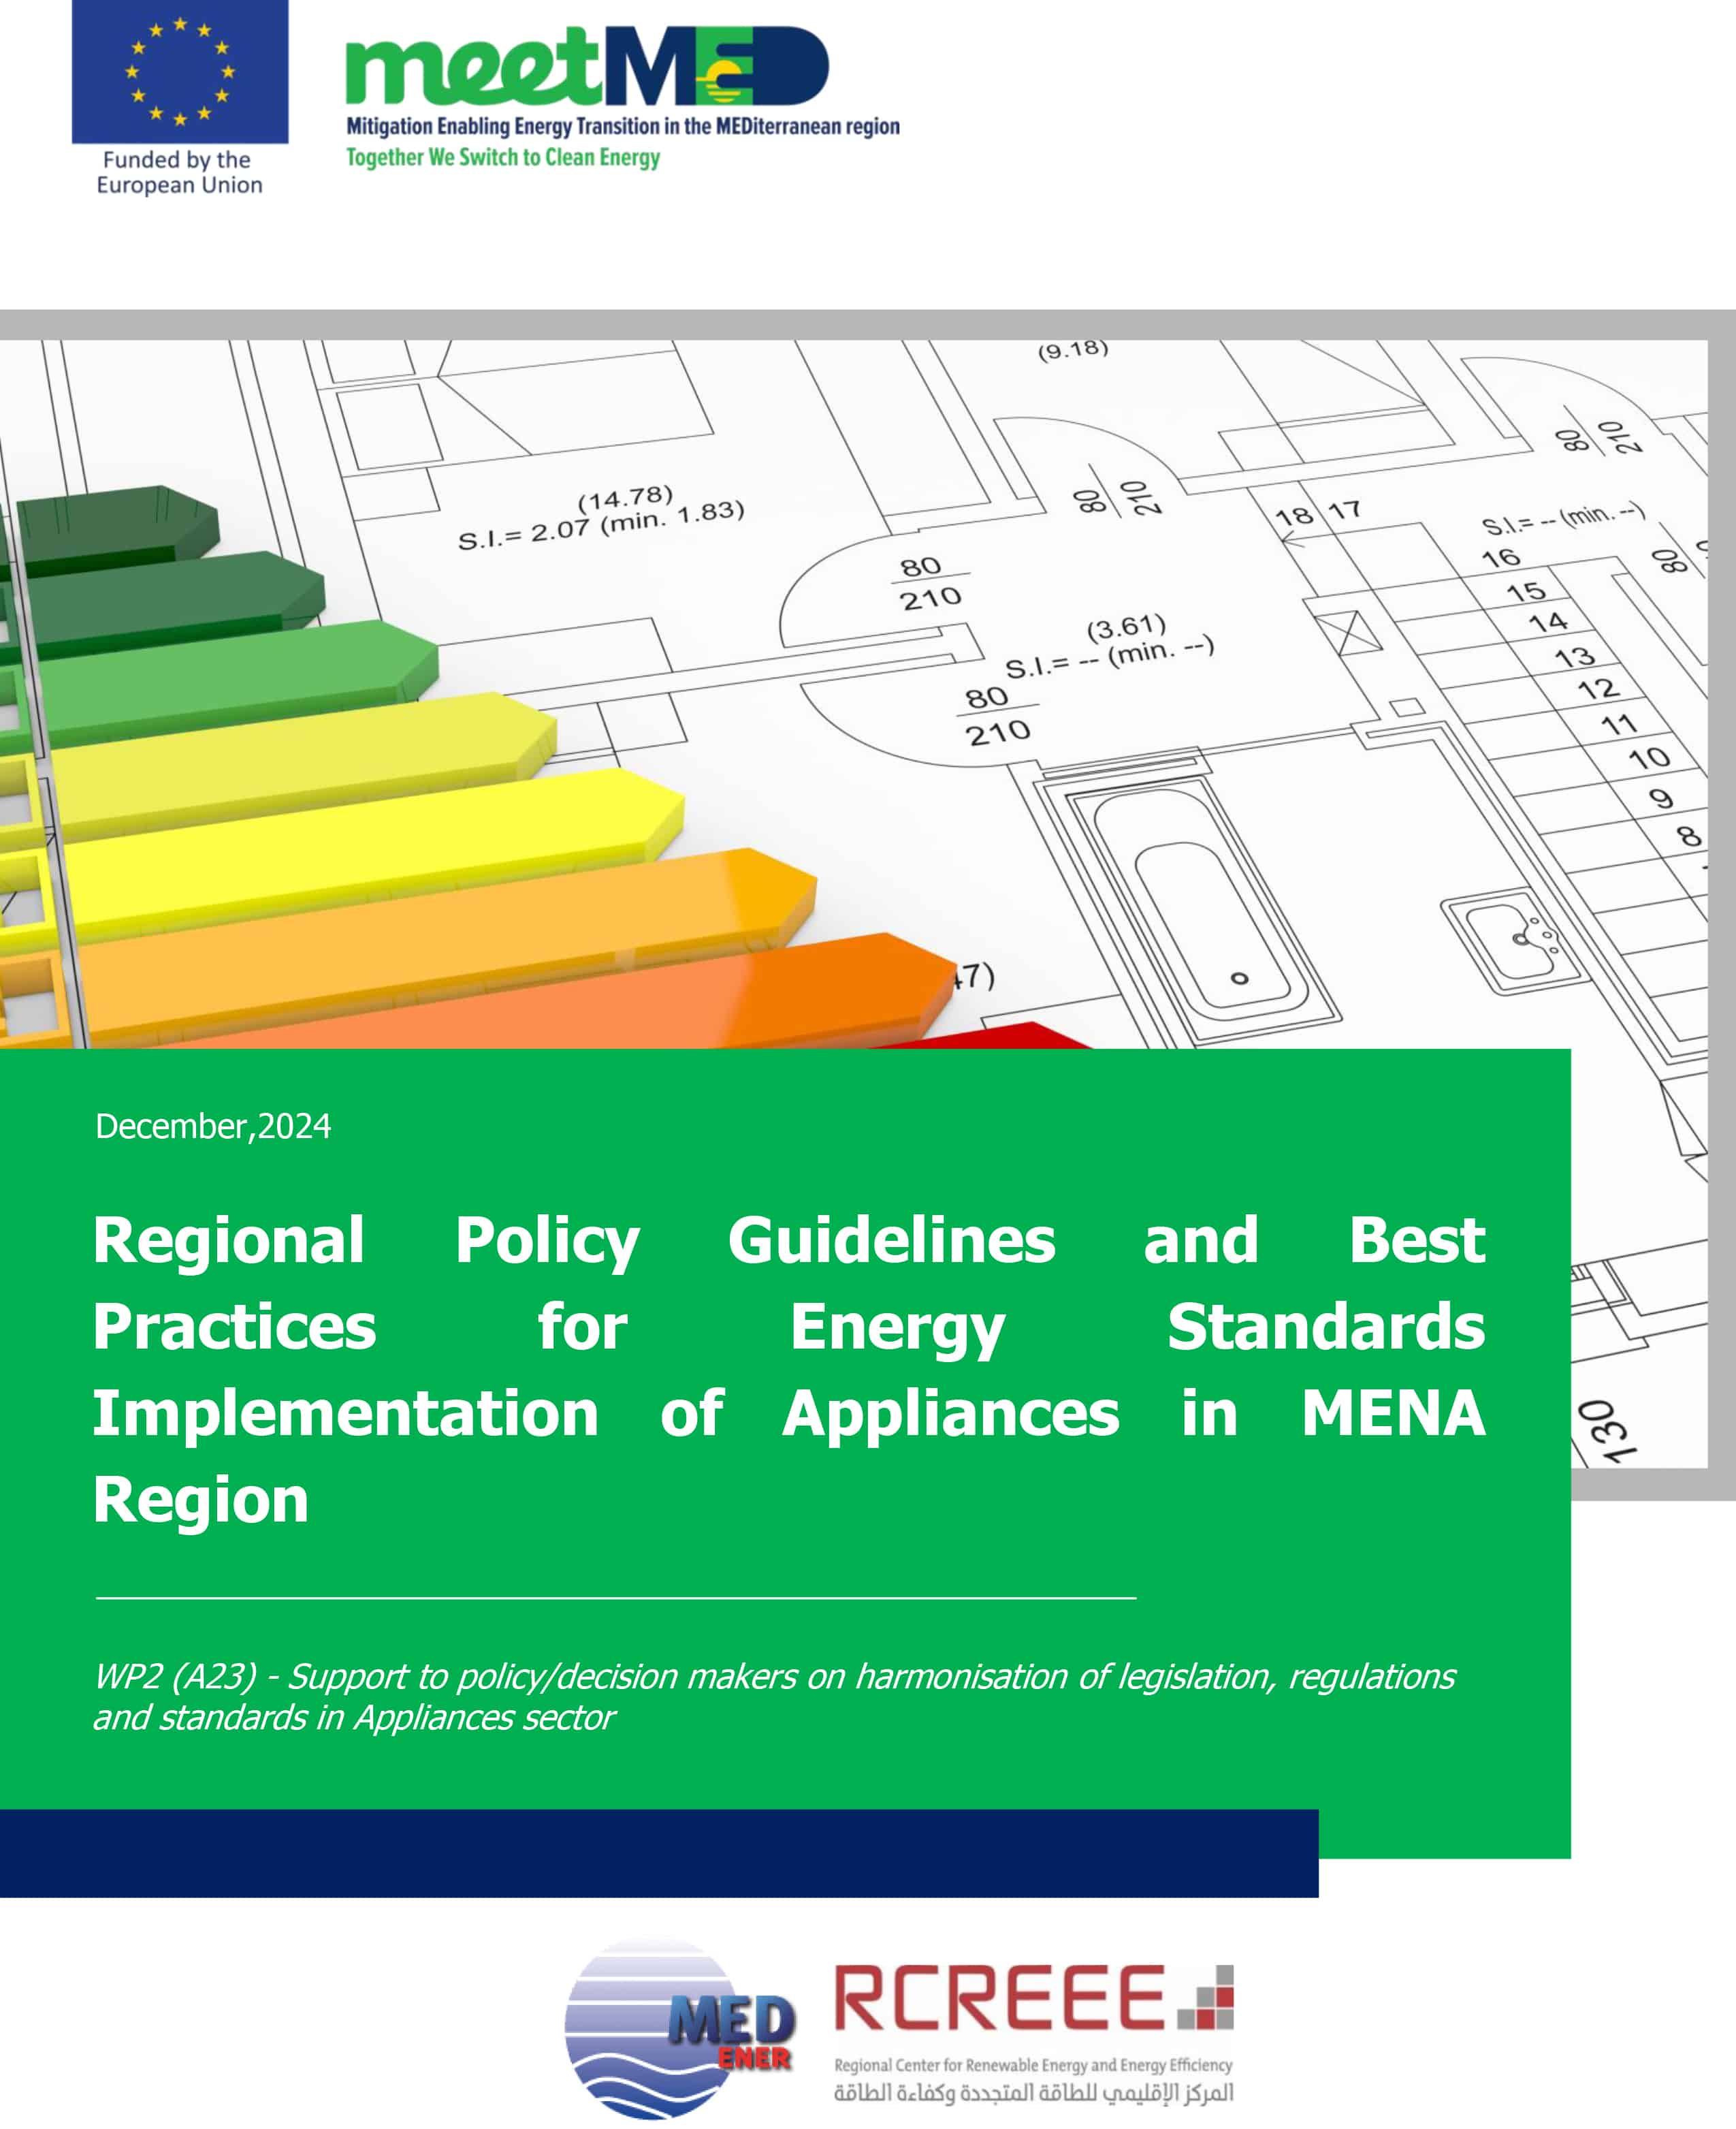1736x2129 pixels.
Task: Click the European Union flag logo
Action: [x=180, y=71]
